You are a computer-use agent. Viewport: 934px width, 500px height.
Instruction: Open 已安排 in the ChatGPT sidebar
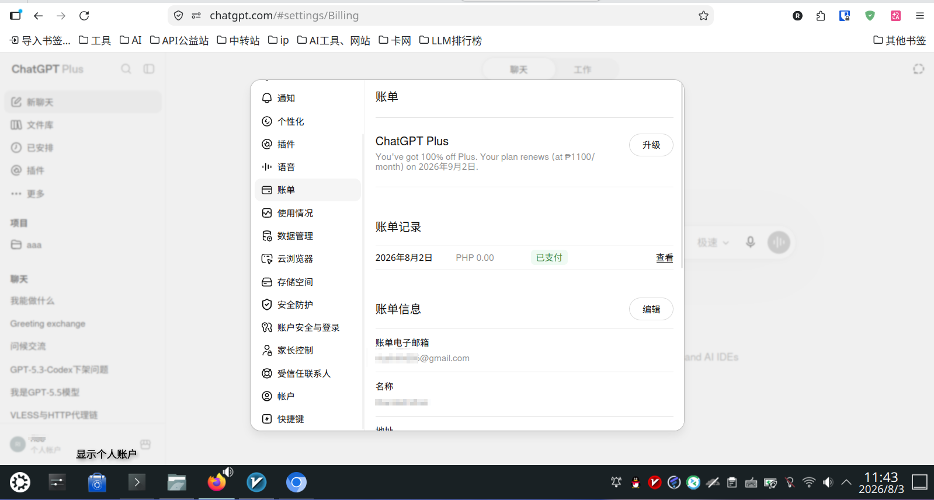[83, 148]
